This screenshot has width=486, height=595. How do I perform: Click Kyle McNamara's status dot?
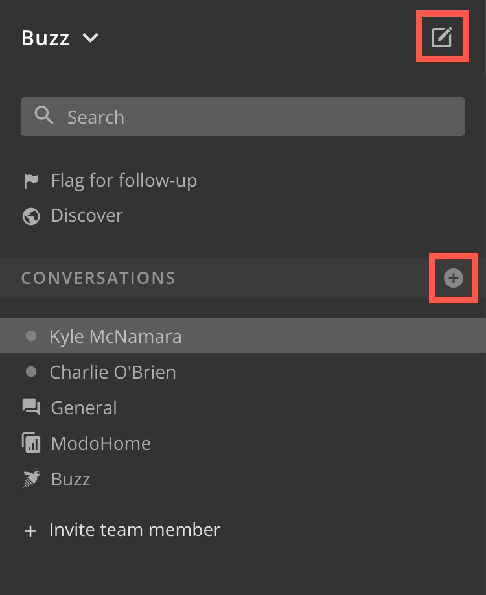tap(30, 336)
